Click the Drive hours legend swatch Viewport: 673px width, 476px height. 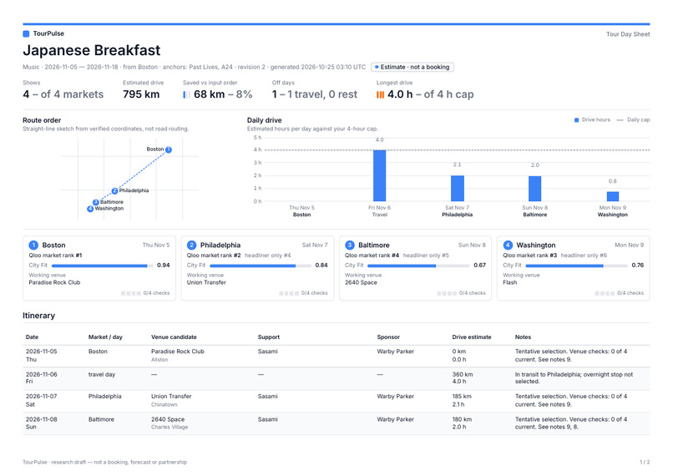[x=576, y=119]
